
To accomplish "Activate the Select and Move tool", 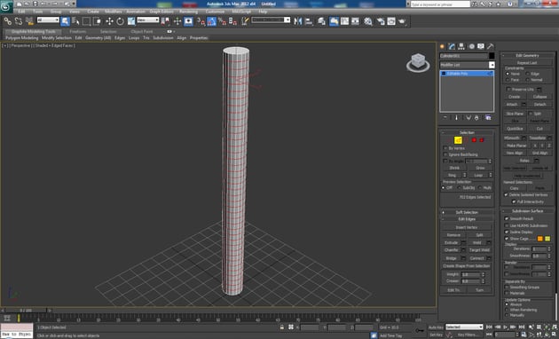I will [x=109, y=21].
